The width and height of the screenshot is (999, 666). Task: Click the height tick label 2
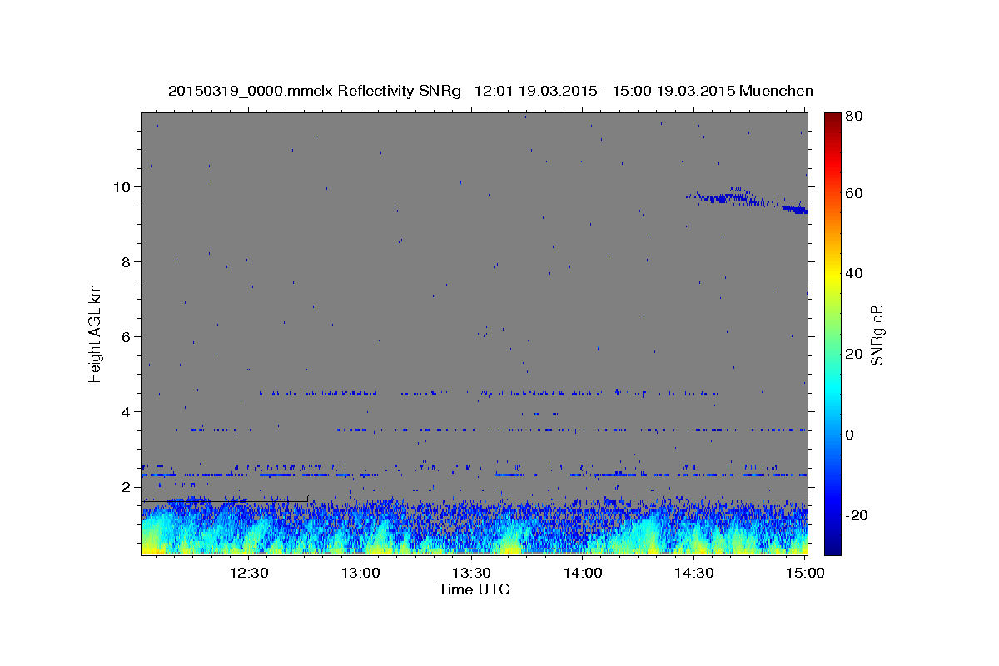pyautogui.click(x=126, y=486)
